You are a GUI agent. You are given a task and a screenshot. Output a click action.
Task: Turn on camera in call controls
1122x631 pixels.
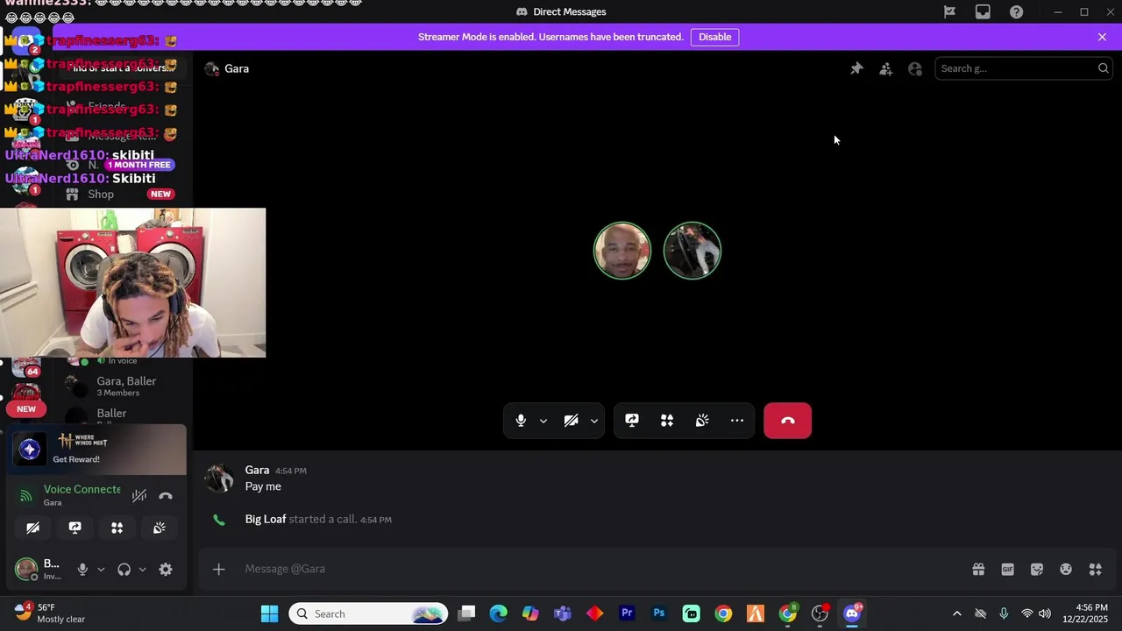click(571, 421)
